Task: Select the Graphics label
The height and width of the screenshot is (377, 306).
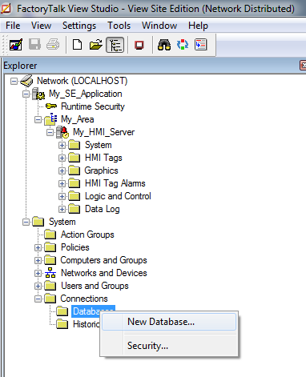Action: coord(101,170)
